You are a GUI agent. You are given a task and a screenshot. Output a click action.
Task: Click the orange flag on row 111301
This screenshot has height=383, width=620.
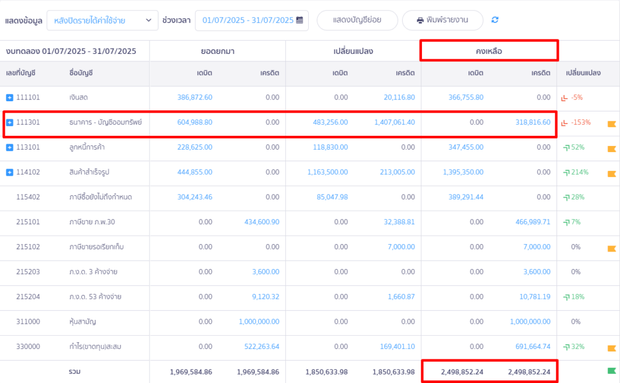click(x=612, y=124)
